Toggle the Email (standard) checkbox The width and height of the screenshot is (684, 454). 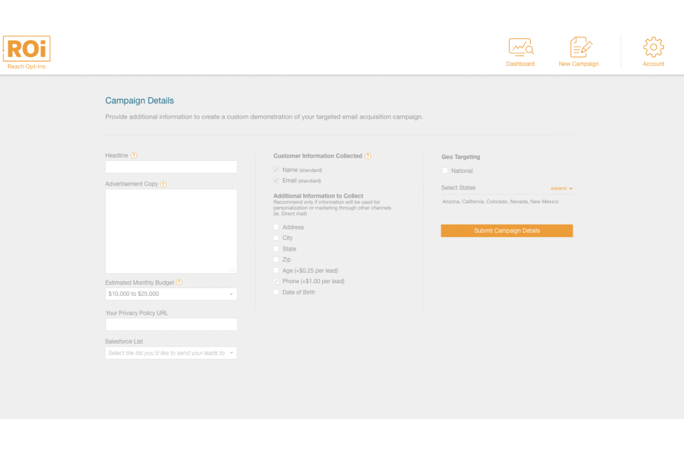coord(276,180)
